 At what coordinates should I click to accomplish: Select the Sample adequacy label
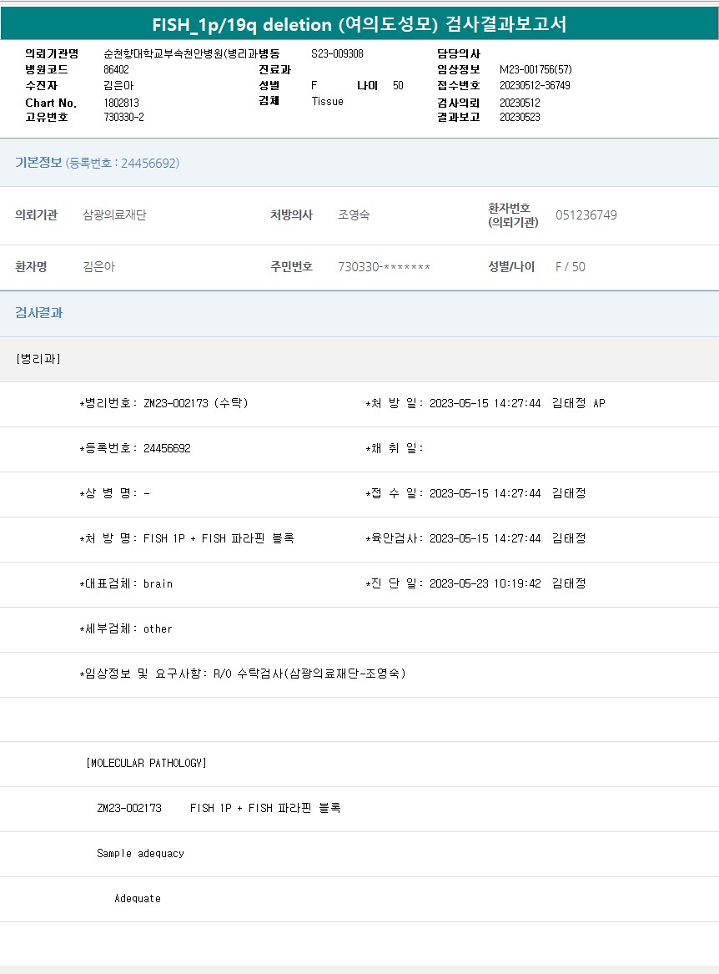tap(140, 854)
